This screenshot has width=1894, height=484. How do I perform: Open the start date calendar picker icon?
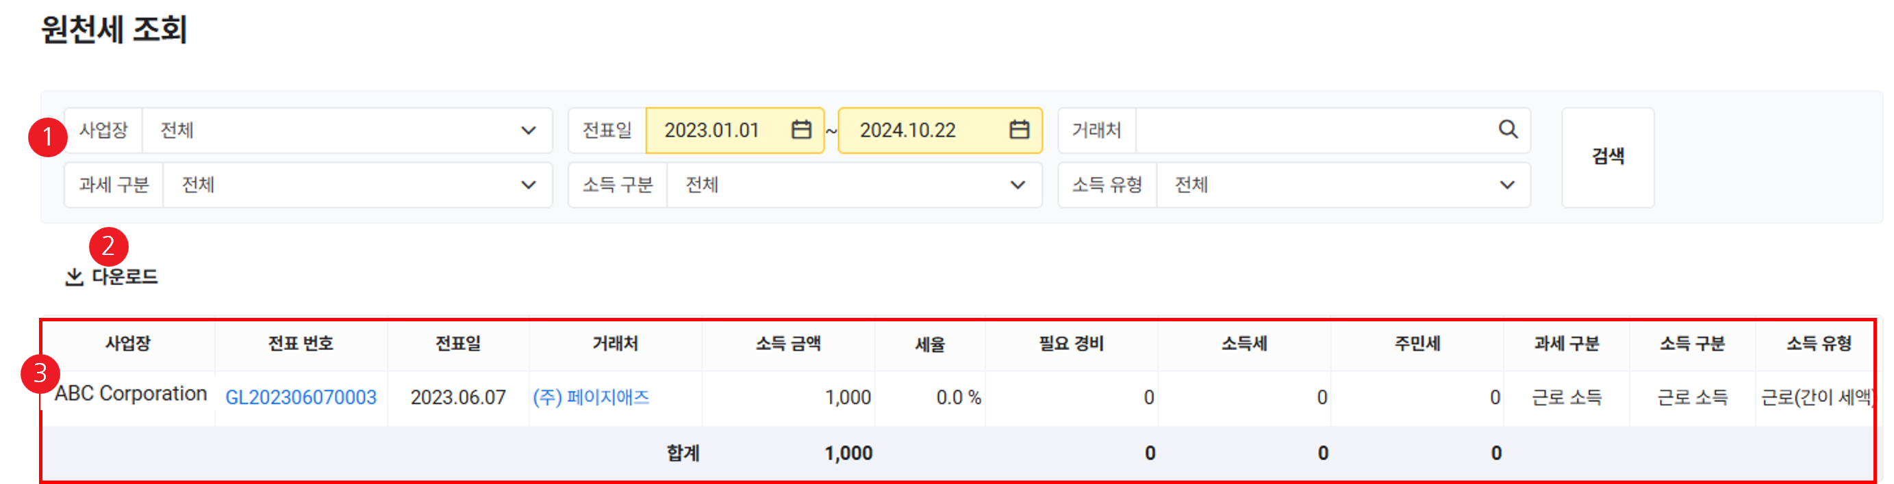point(800,130)
